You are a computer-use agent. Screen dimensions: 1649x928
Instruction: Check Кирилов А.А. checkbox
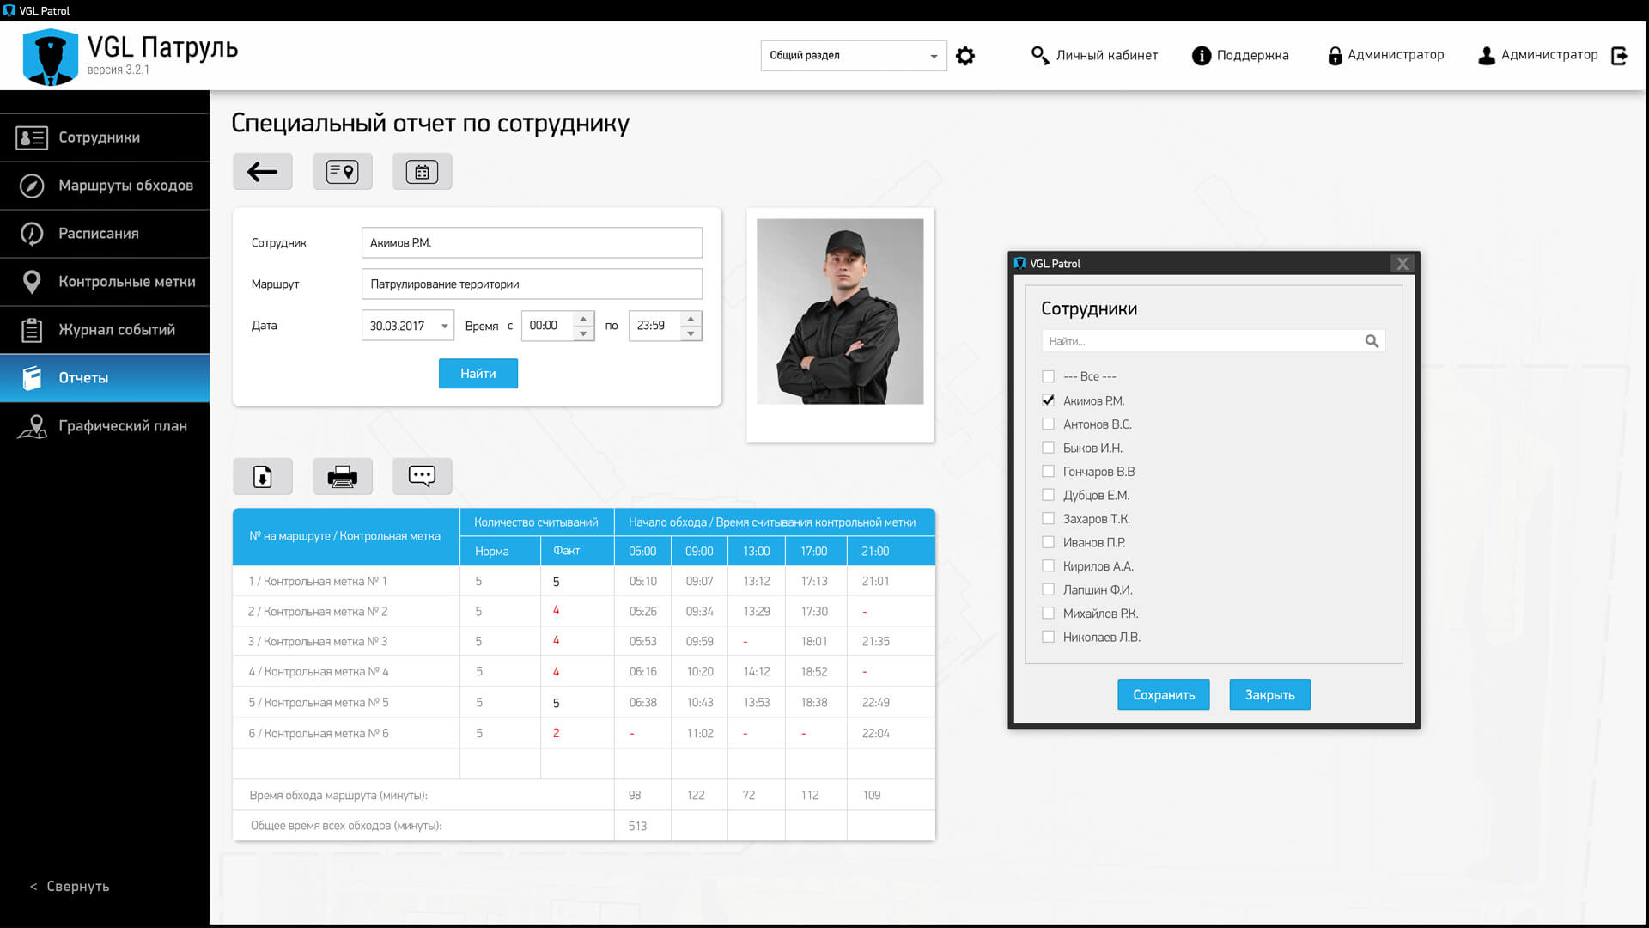coord(1048,565)
